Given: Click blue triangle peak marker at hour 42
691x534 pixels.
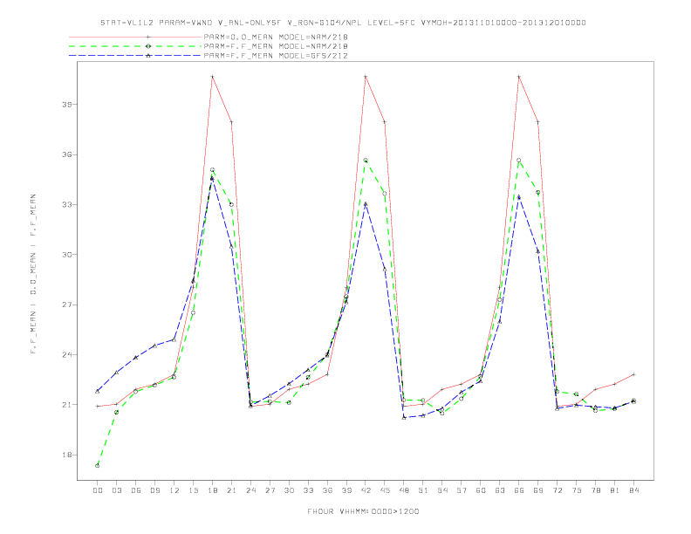Looking at the screenshot, I should [x=366, y=204].
